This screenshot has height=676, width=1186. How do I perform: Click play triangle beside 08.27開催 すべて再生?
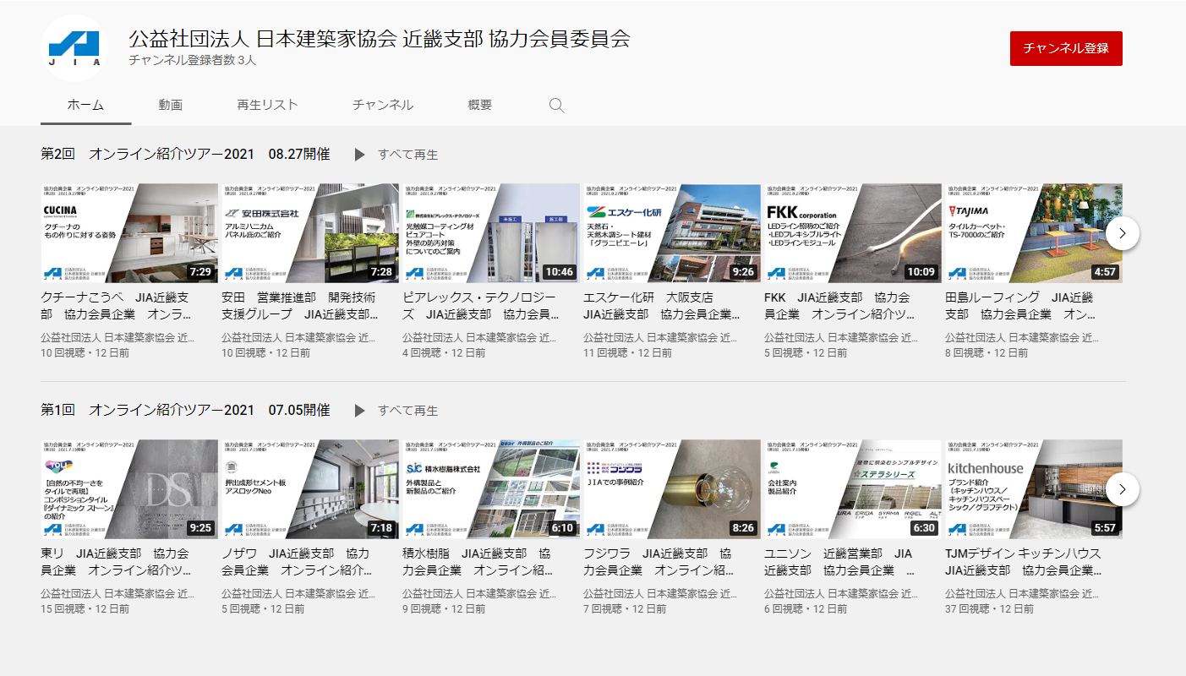pos(359,155)
